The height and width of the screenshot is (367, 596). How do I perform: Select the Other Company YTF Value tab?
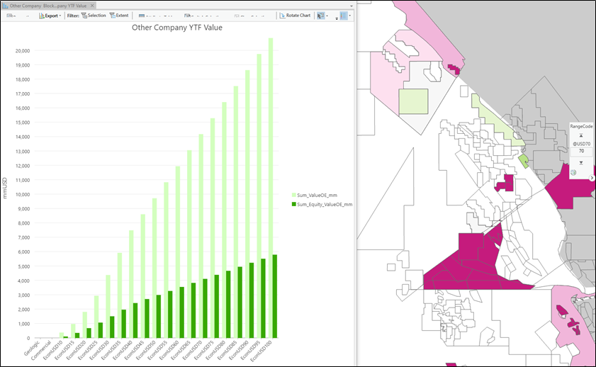pos(47,5)
